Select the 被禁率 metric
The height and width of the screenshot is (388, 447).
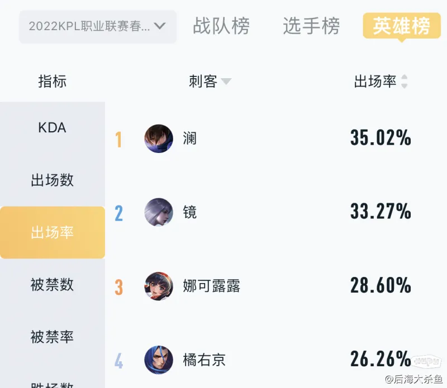(x=52, y=337)
